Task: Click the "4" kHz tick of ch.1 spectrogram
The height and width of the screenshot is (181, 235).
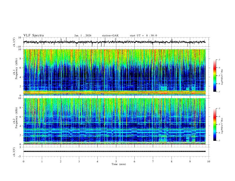Action: point(20,77)
